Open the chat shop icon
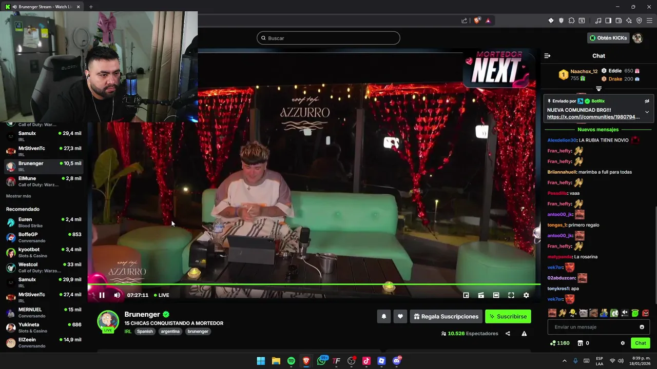 click(580, 343)
